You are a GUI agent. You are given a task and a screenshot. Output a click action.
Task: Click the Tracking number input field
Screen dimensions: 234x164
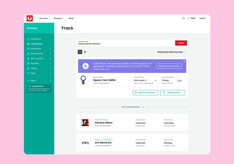coord(126,43)
